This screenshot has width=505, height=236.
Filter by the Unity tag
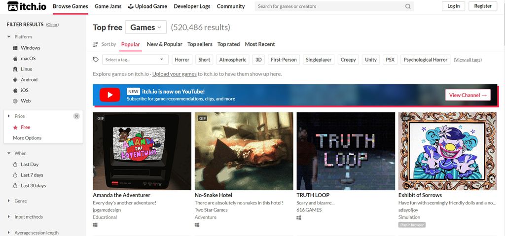pos(371,60)
